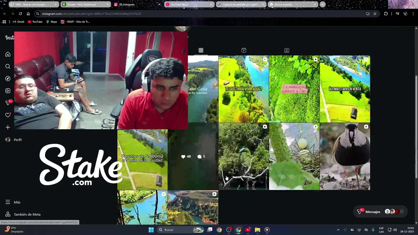Open the Windows Start menu
This screenshot has width=418, height=235.
[151, 230]
